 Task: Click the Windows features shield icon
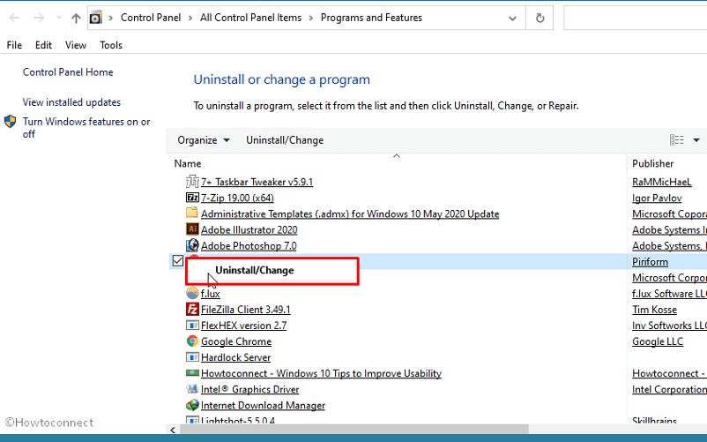coord(10,122)
